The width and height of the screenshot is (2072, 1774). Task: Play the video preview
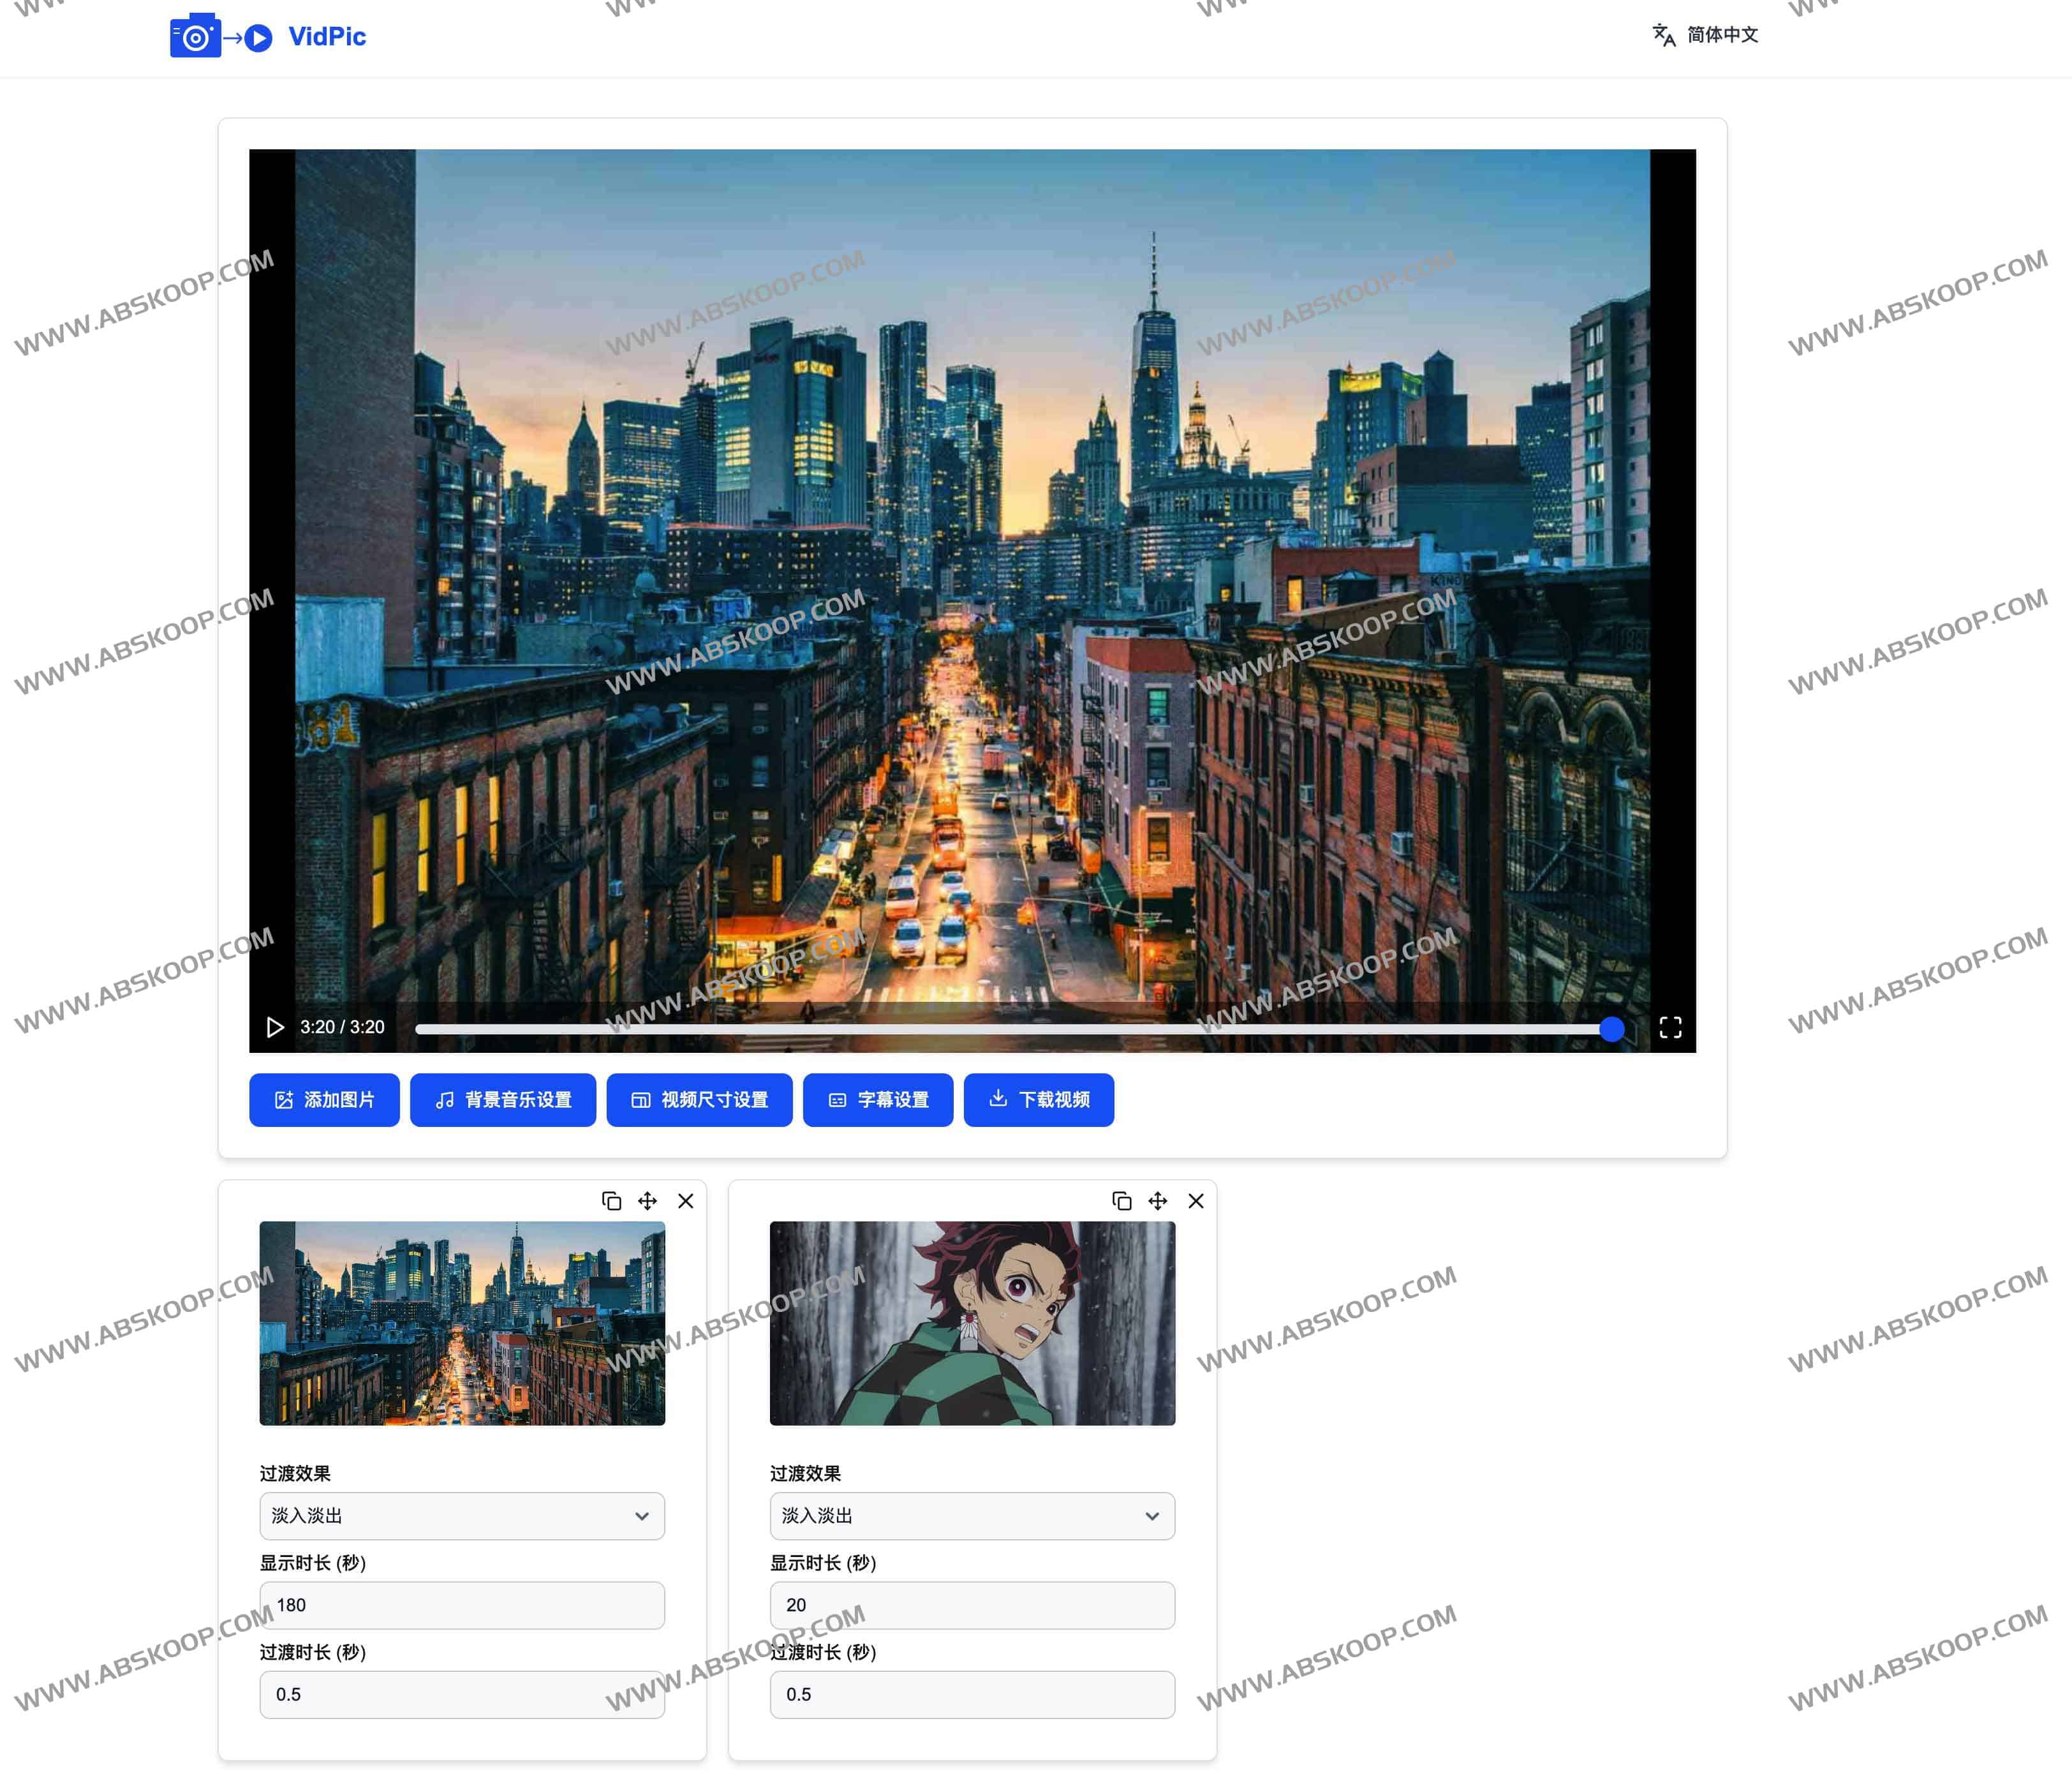pyautogui.click(x=275, y=1027)
